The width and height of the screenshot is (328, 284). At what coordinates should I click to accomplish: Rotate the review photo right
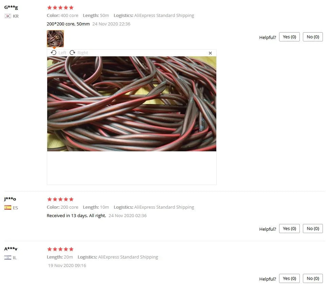(x=79, y=53)
